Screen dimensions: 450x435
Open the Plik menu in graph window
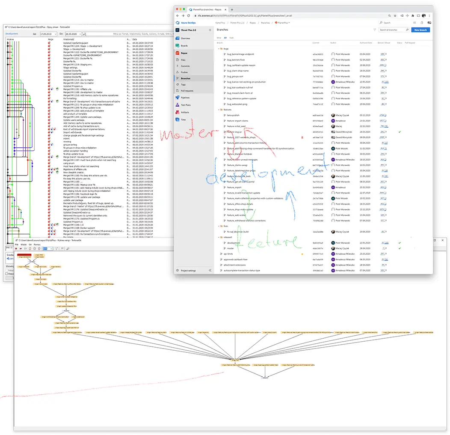(17, 244)
